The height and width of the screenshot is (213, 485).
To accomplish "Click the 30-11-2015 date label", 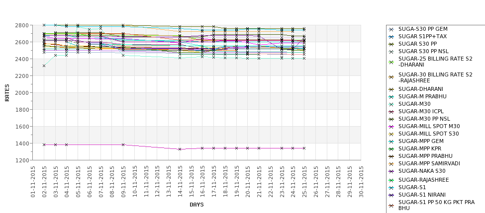I will [x=361, y=182].
